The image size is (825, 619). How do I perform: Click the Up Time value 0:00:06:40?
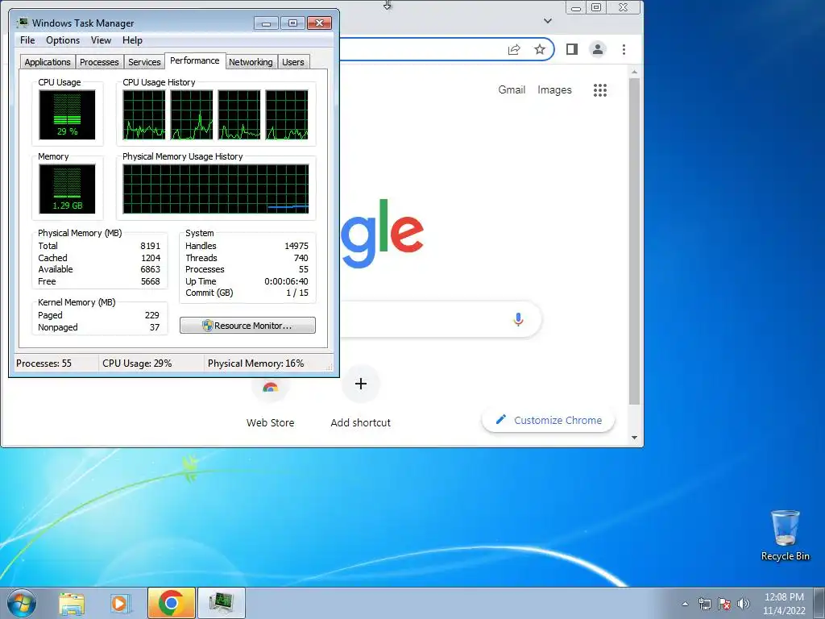pos(286,281)
